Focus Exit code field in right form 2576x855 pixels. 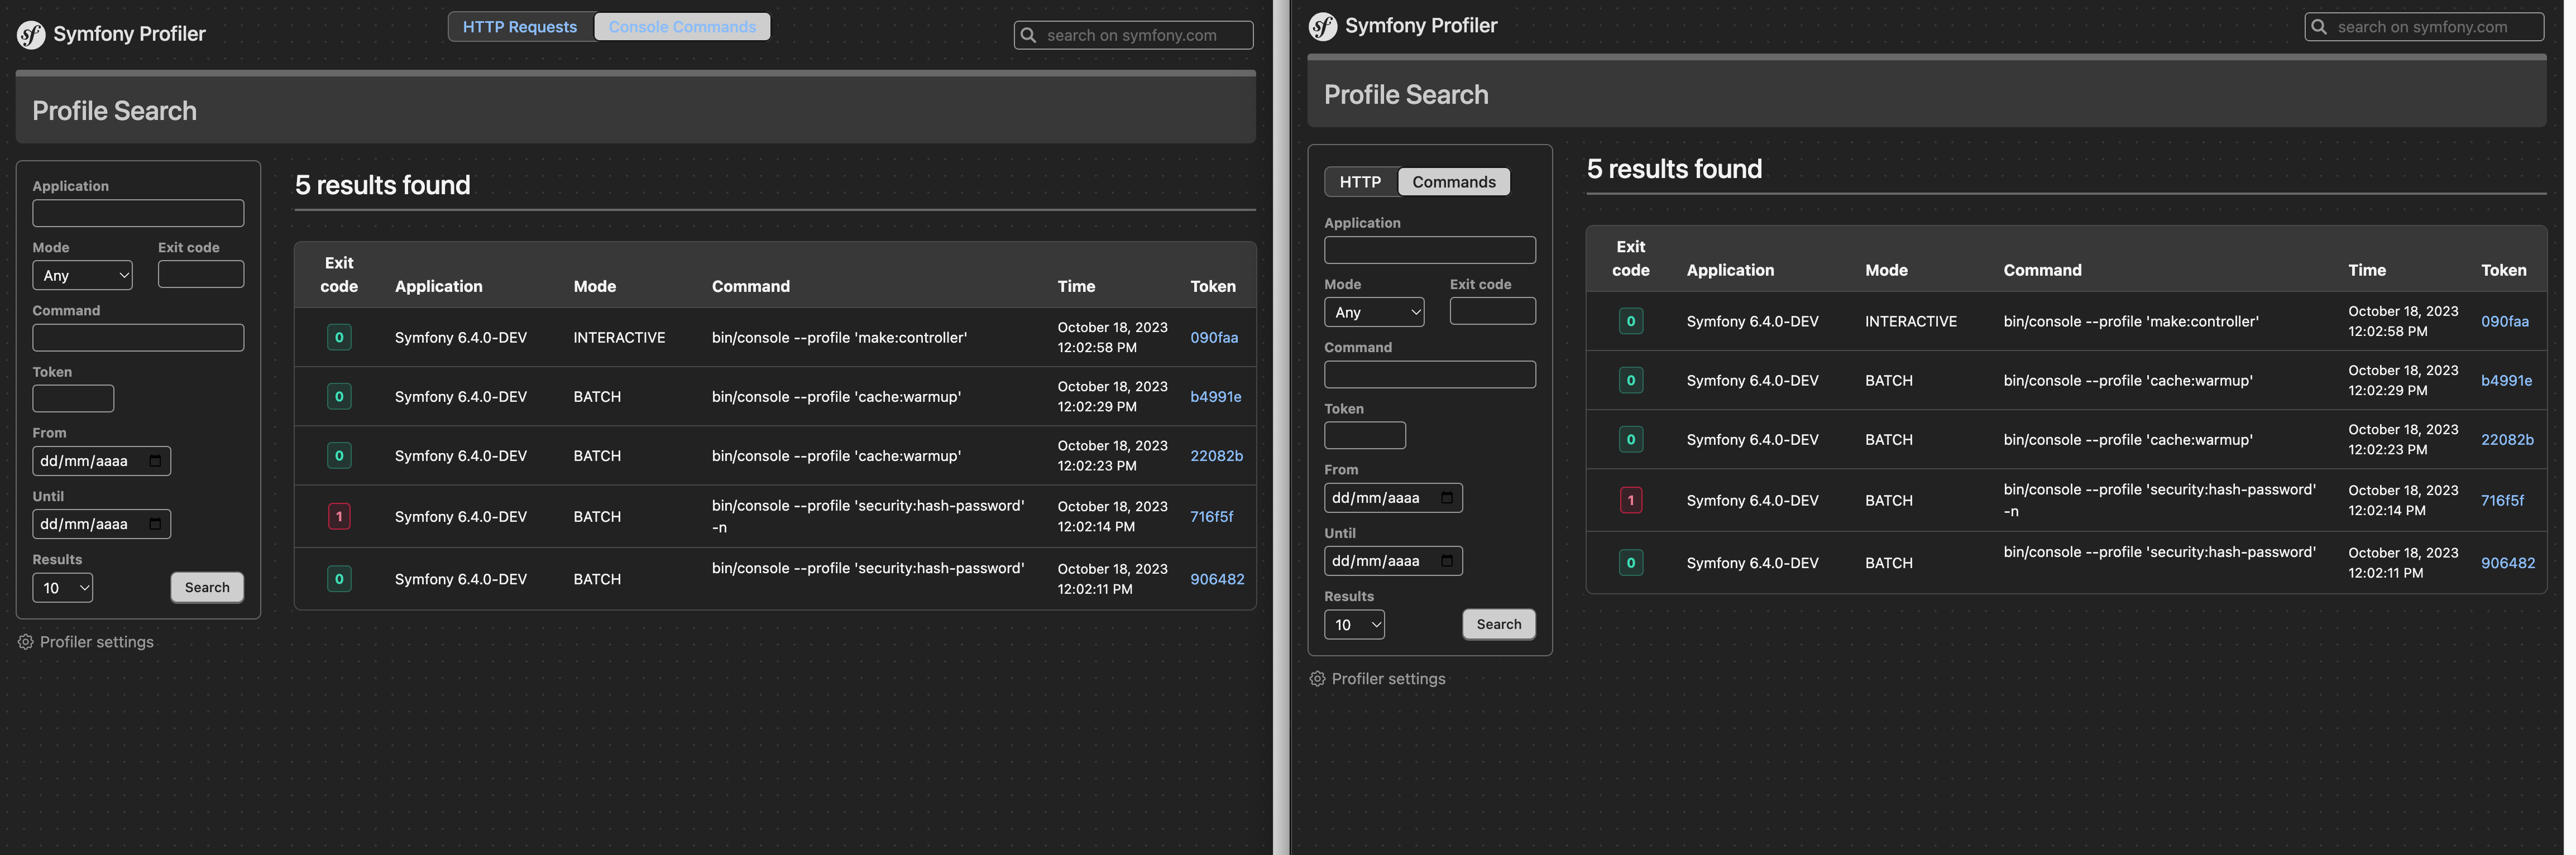click(x=1493, y=311)
